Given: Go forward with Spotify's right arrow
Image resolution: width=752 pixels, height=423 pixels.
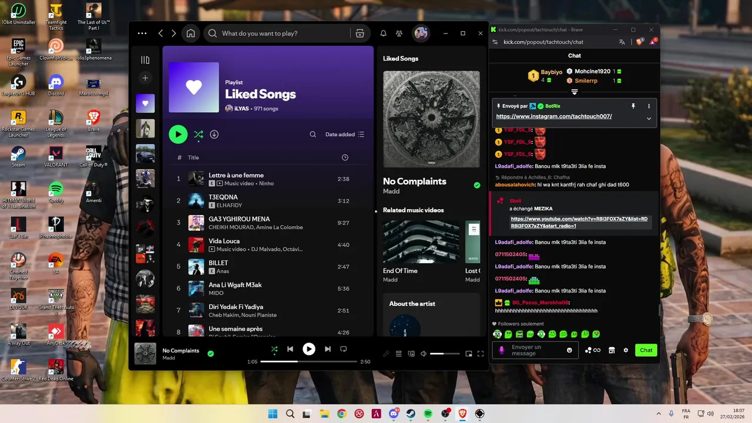Looking at the screenshot, I should pos(174,33).
